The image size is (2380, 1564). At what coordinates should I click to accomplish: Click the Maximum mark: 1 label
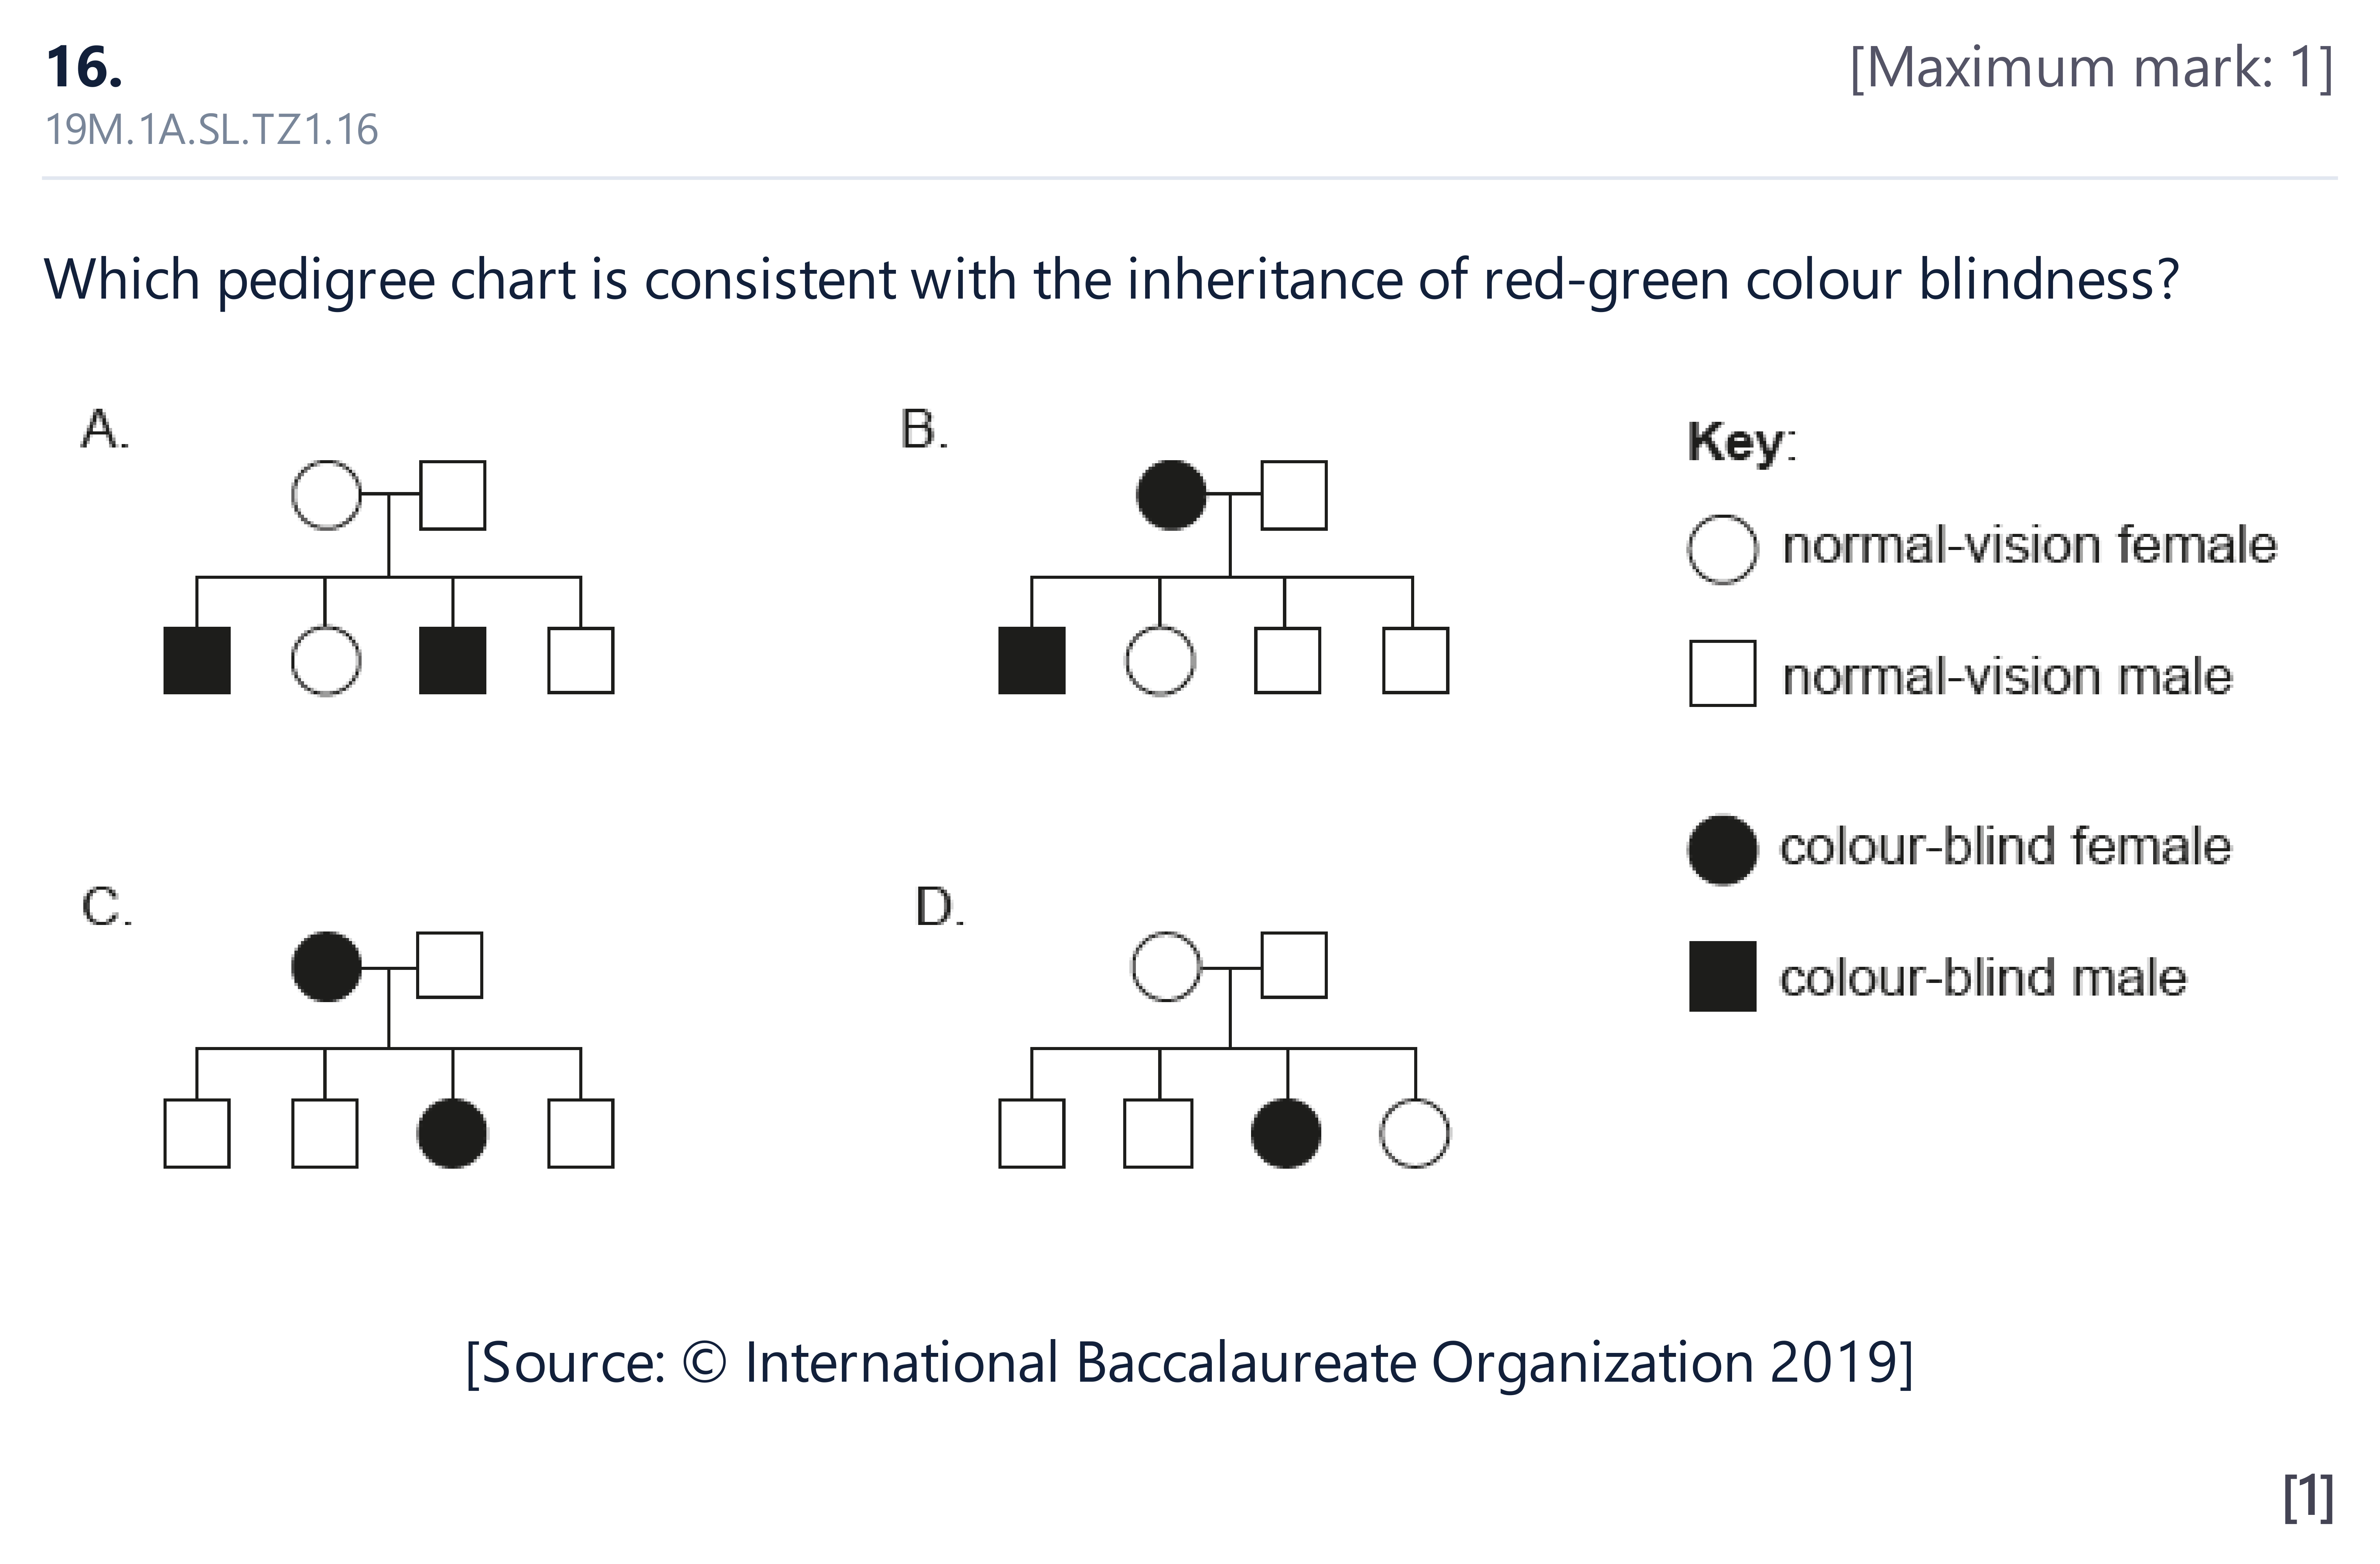(x=2092, y=68)
